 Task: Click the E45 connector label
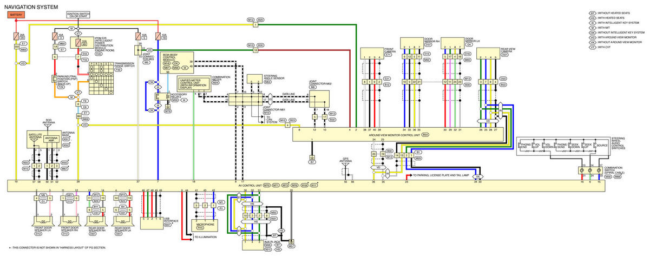point(100,54)
